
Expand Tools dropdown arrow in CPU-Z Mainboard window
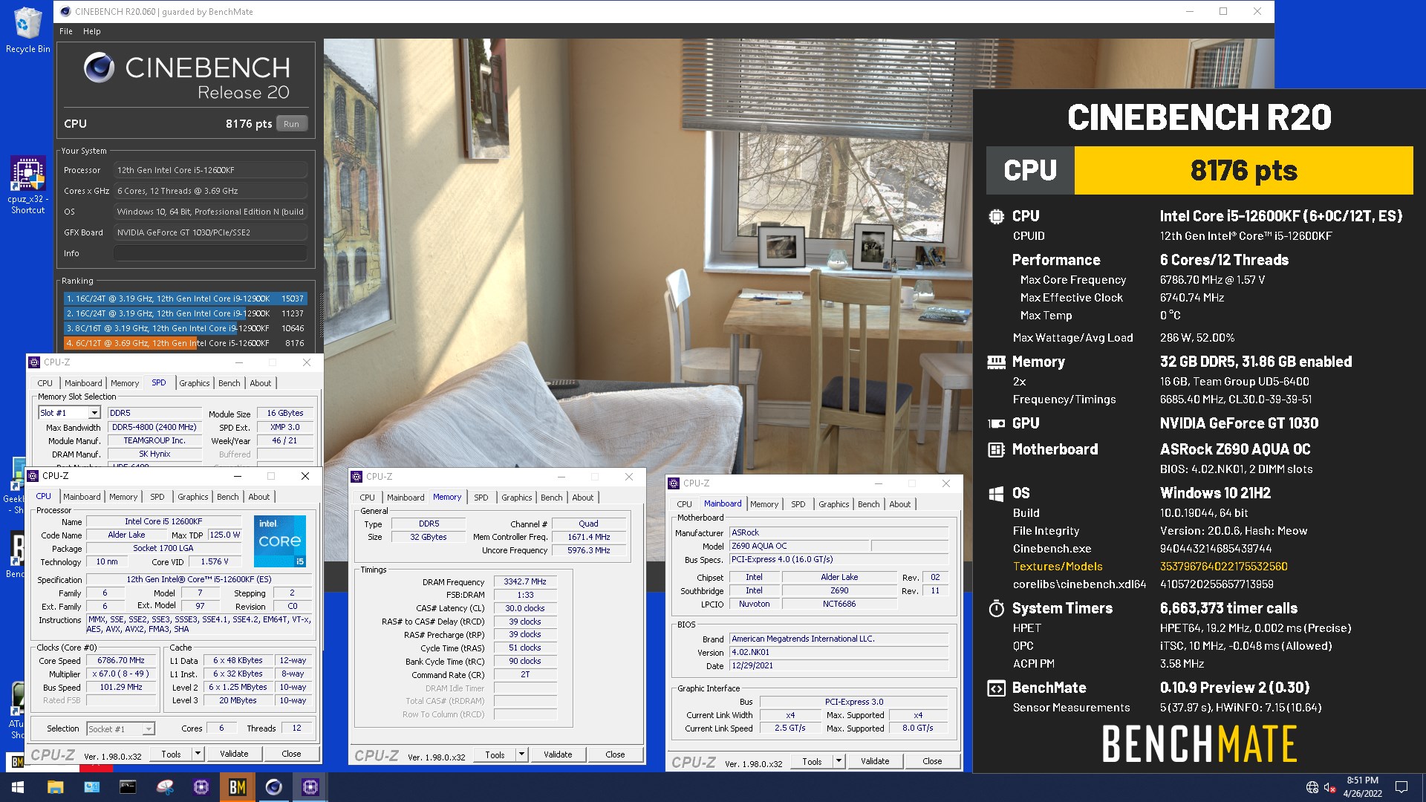pyautogui.click(x=839, y=761)
